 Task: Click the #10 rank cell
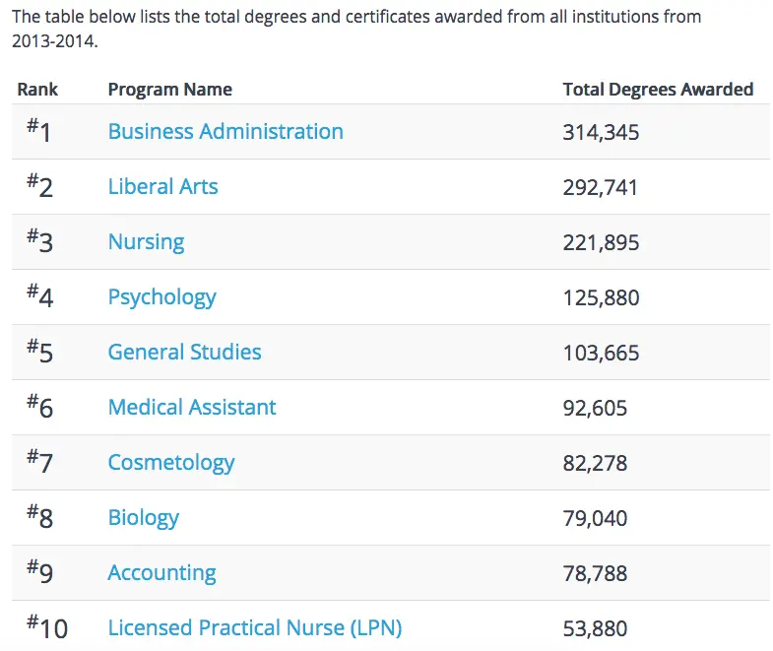(x=46, y=626)
